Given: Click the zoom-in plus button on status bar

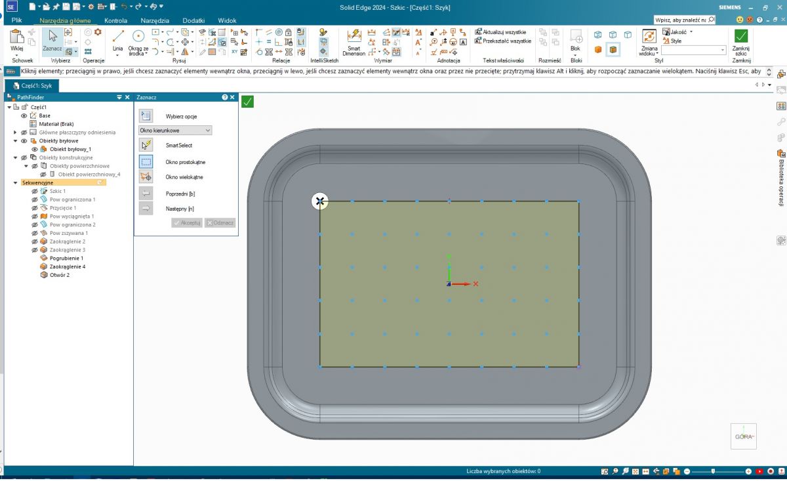Looking at the screenshot, I should point(748,471).
